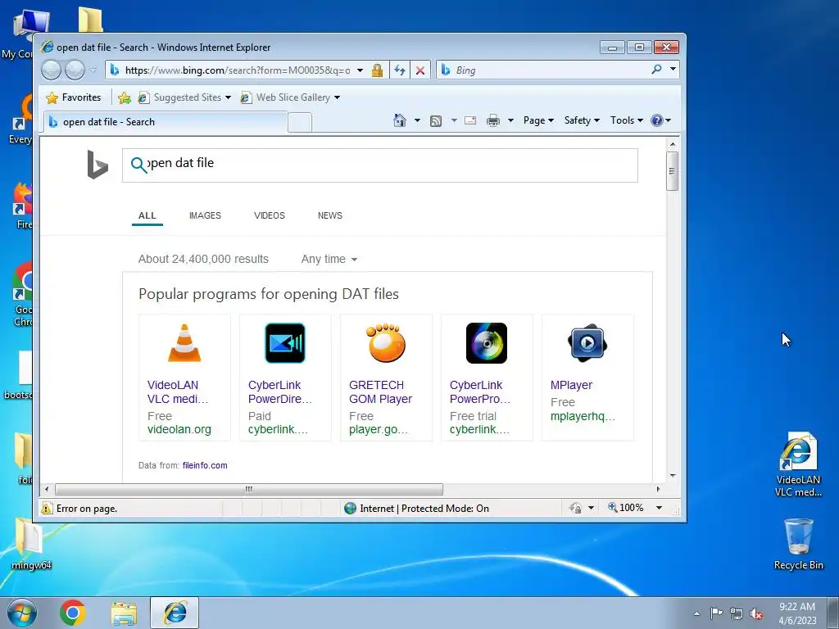The height and width of the screenshot is (629, 839).
Task: Open the Favorites star button
Action: click(74, 97)
